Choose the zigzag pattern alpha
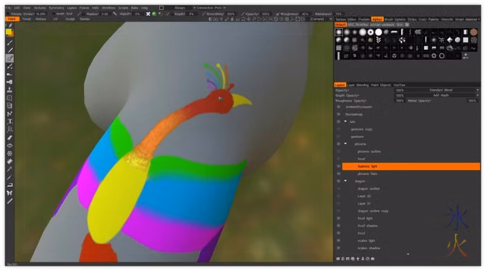The width and height of the screenshot is (486, 271). coord(418,32)
